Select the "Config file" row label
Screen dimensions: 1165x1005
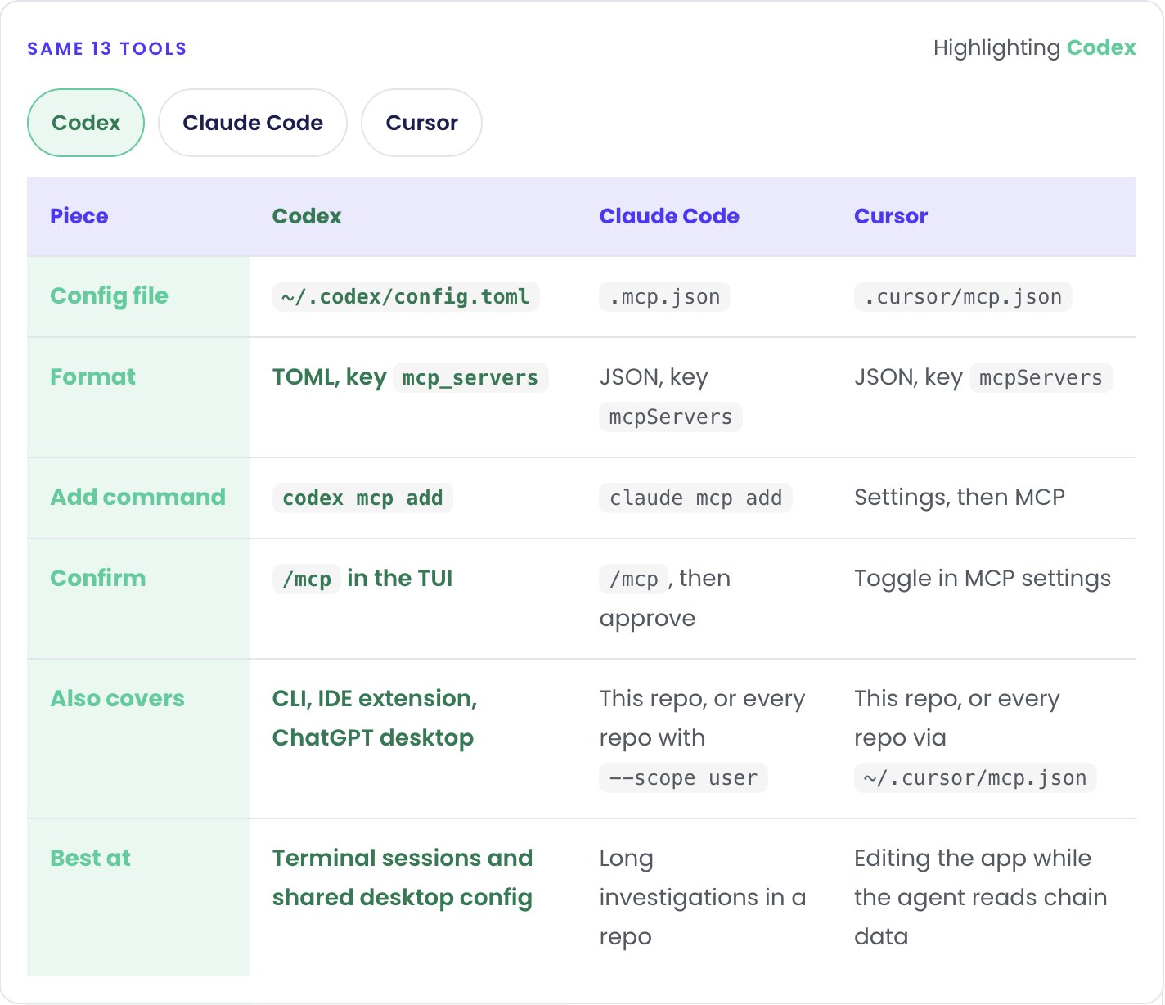(x=110, y=296)
